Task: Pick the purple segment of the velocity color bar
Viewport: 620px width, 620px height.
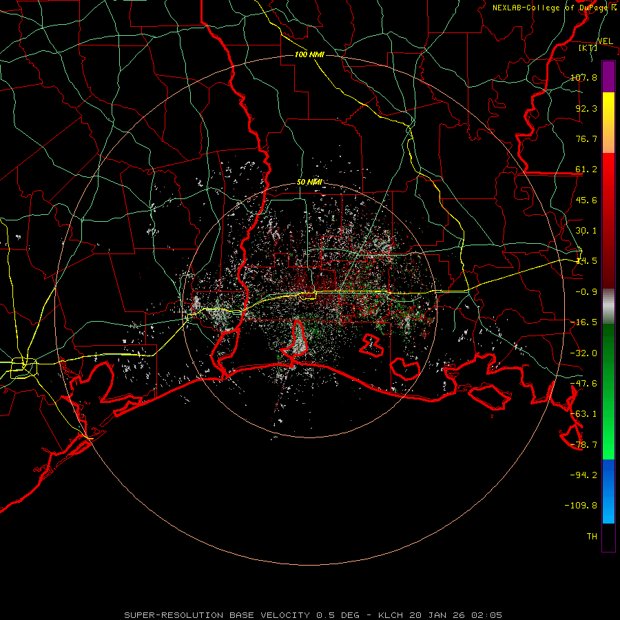Action: 608,76
